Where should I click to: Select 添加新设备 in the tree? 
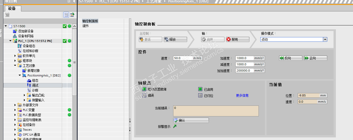coord(26,31)
